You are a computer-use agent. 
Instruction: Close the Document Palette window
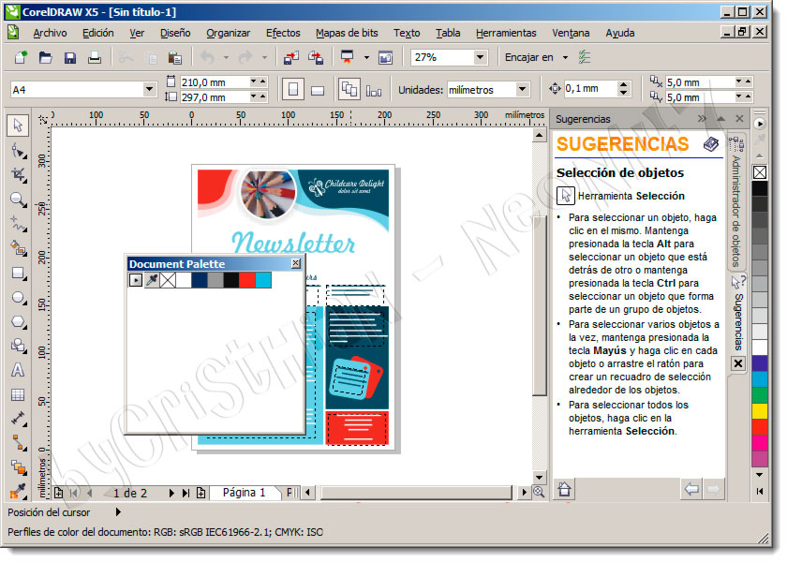tap(296, 263)
